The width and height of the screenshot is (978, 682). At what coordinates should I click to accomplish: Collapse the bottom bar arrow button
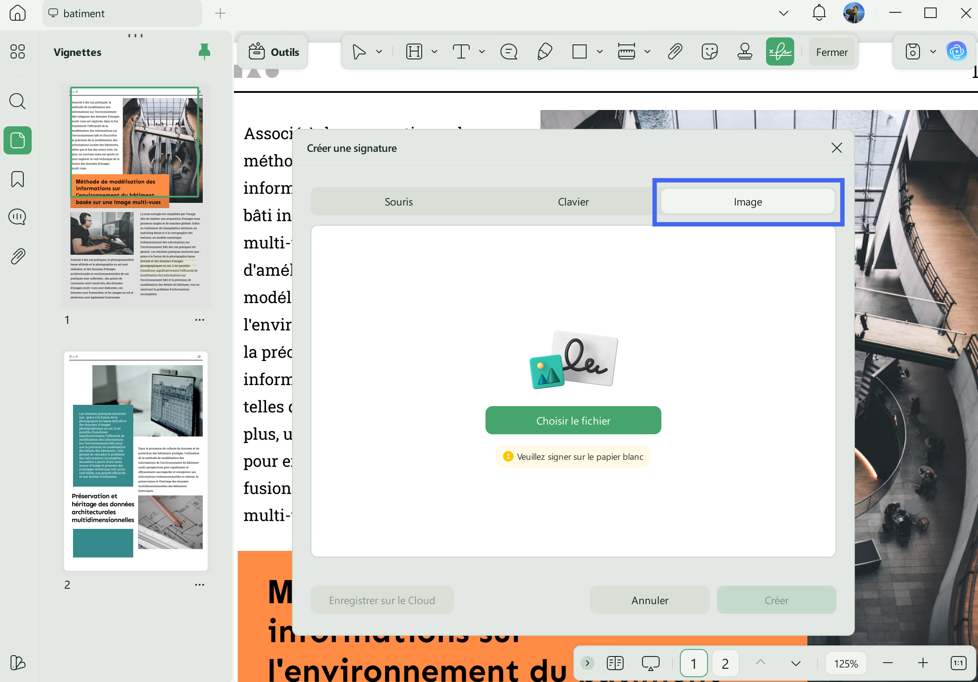click(x=587, y=663)
